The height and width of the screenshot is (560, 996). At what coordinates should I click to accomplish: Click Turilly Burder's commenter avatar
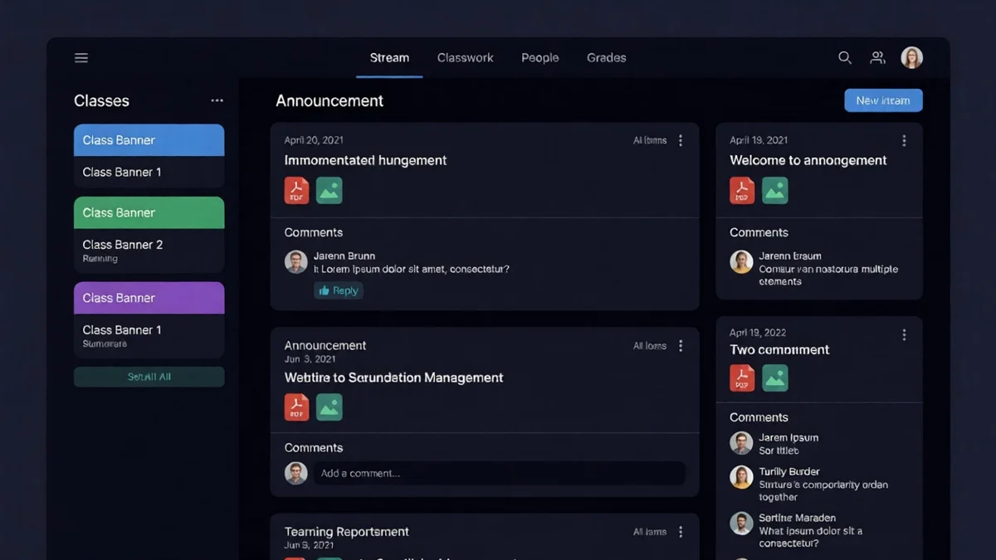point(741,477)
